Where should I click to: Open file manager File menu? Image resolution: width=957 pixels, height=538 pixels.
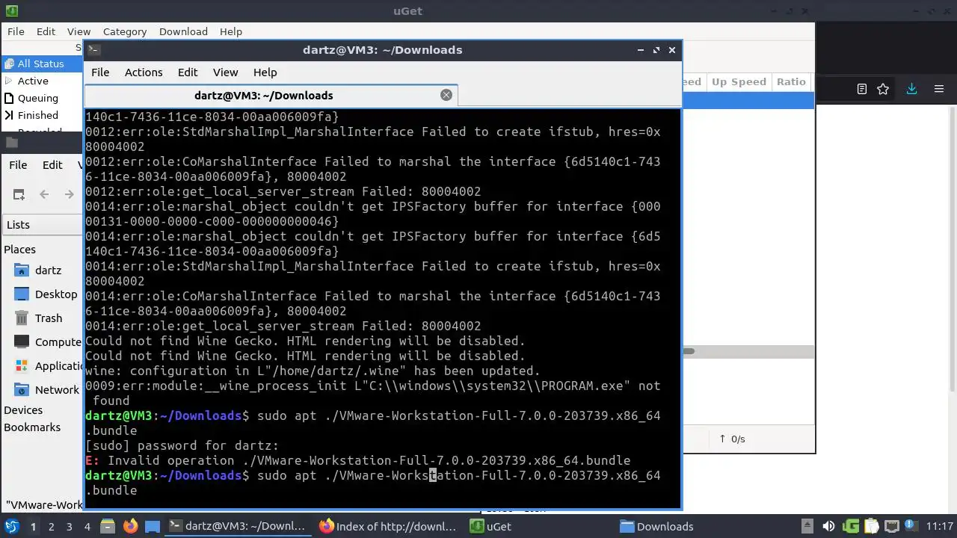click(x=18, y=165)
